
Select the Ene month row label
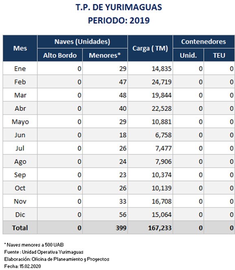[x=20, y=69]
